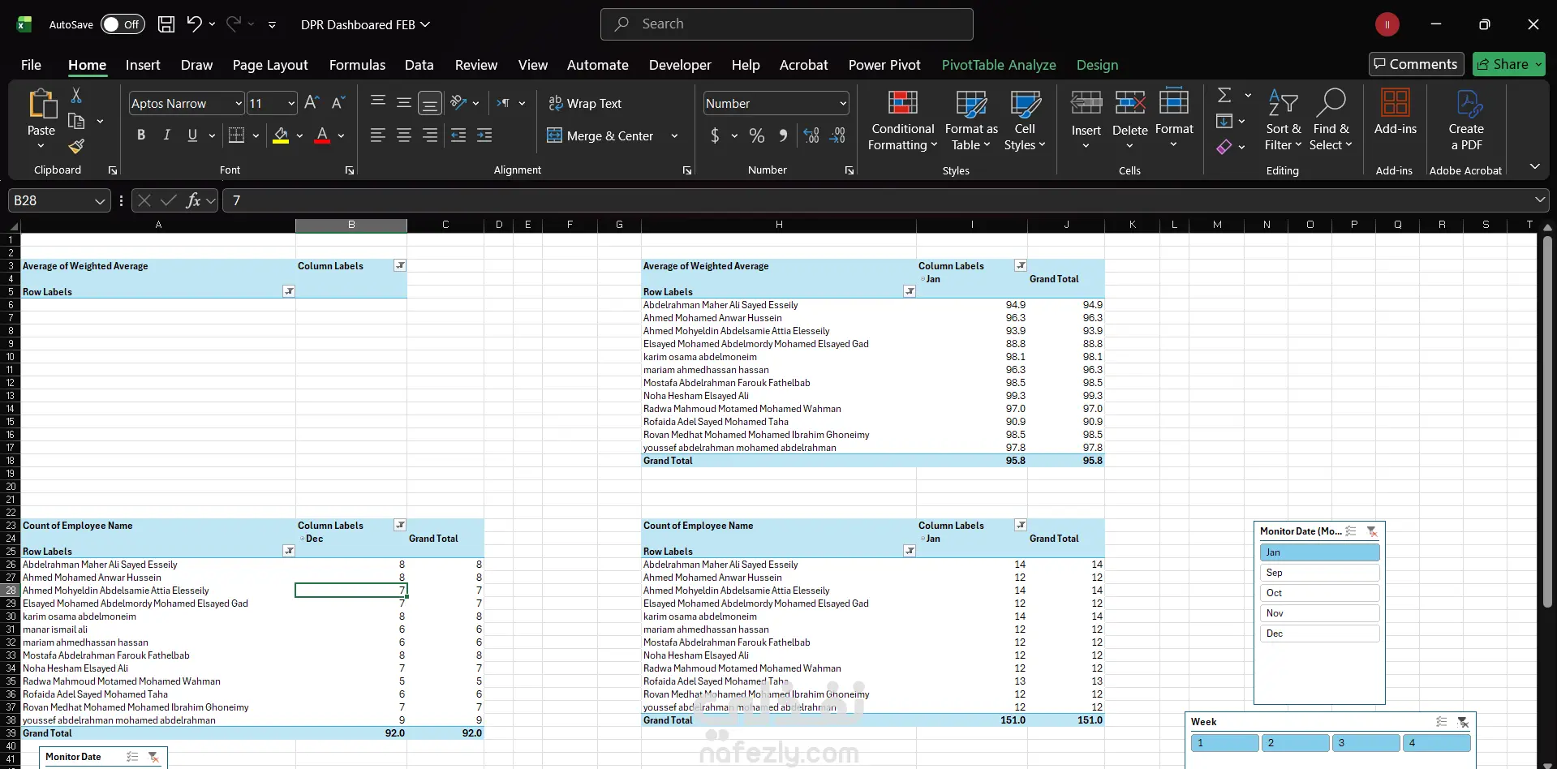This screenshot has height=769, width=1557.
Task: Open Find & Select magnifier tool
Action: coord(1331,104)
